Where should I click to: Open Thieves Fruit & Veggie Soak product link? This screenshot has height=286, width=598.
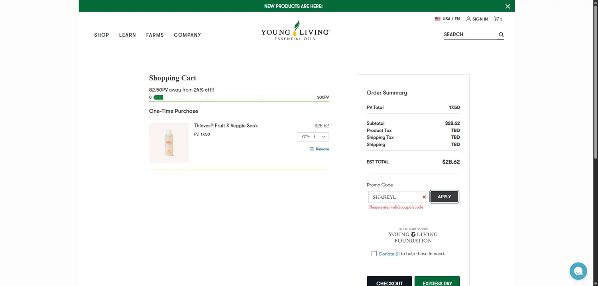click(226, 125)
